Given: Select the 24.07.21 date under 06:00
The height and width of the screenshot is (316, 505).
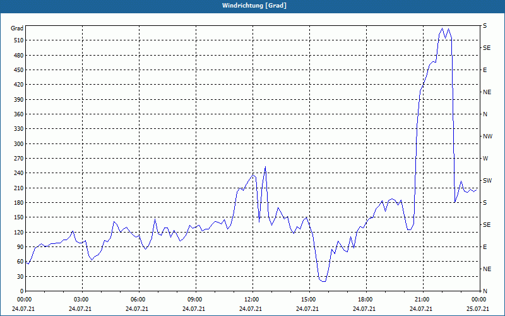Looking at the screenshot, I should (x=137, y=309).
